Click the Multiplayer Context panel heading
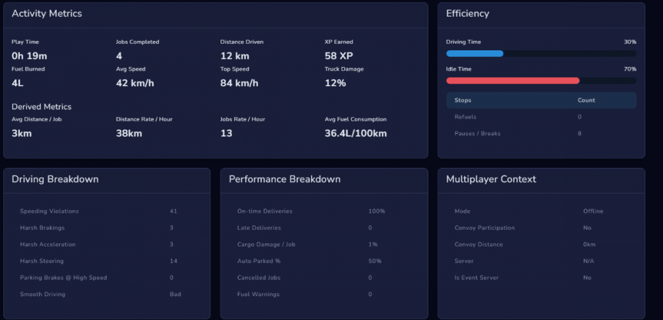This screenshot has height=320, width=663. click(491, 180)
